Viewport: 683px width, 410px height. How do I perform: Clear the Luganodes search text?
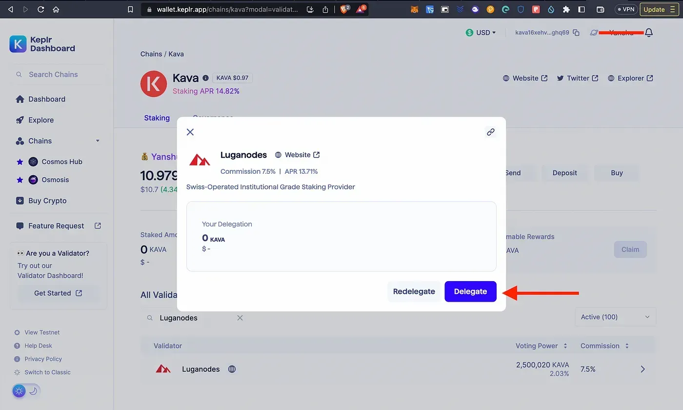click(240, 318)
